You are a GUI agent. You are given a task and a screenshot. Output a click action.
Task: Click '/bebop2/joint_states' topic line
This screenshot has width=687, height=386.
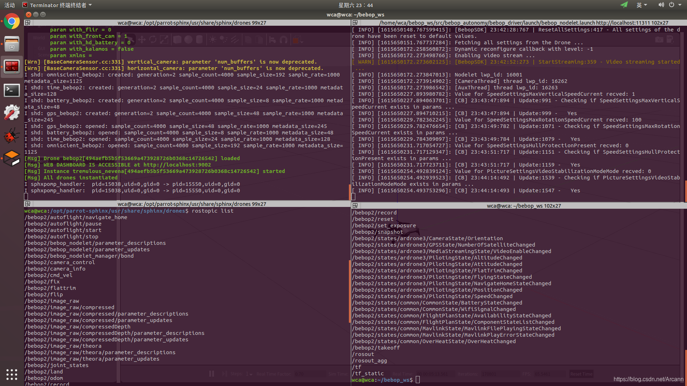(57, 365)
